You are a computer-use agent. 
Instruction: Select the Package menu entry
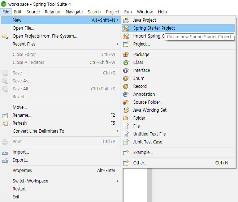tap(178, 54)
